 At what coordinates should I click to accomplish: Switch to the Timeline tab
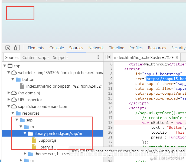coord(116,48)
